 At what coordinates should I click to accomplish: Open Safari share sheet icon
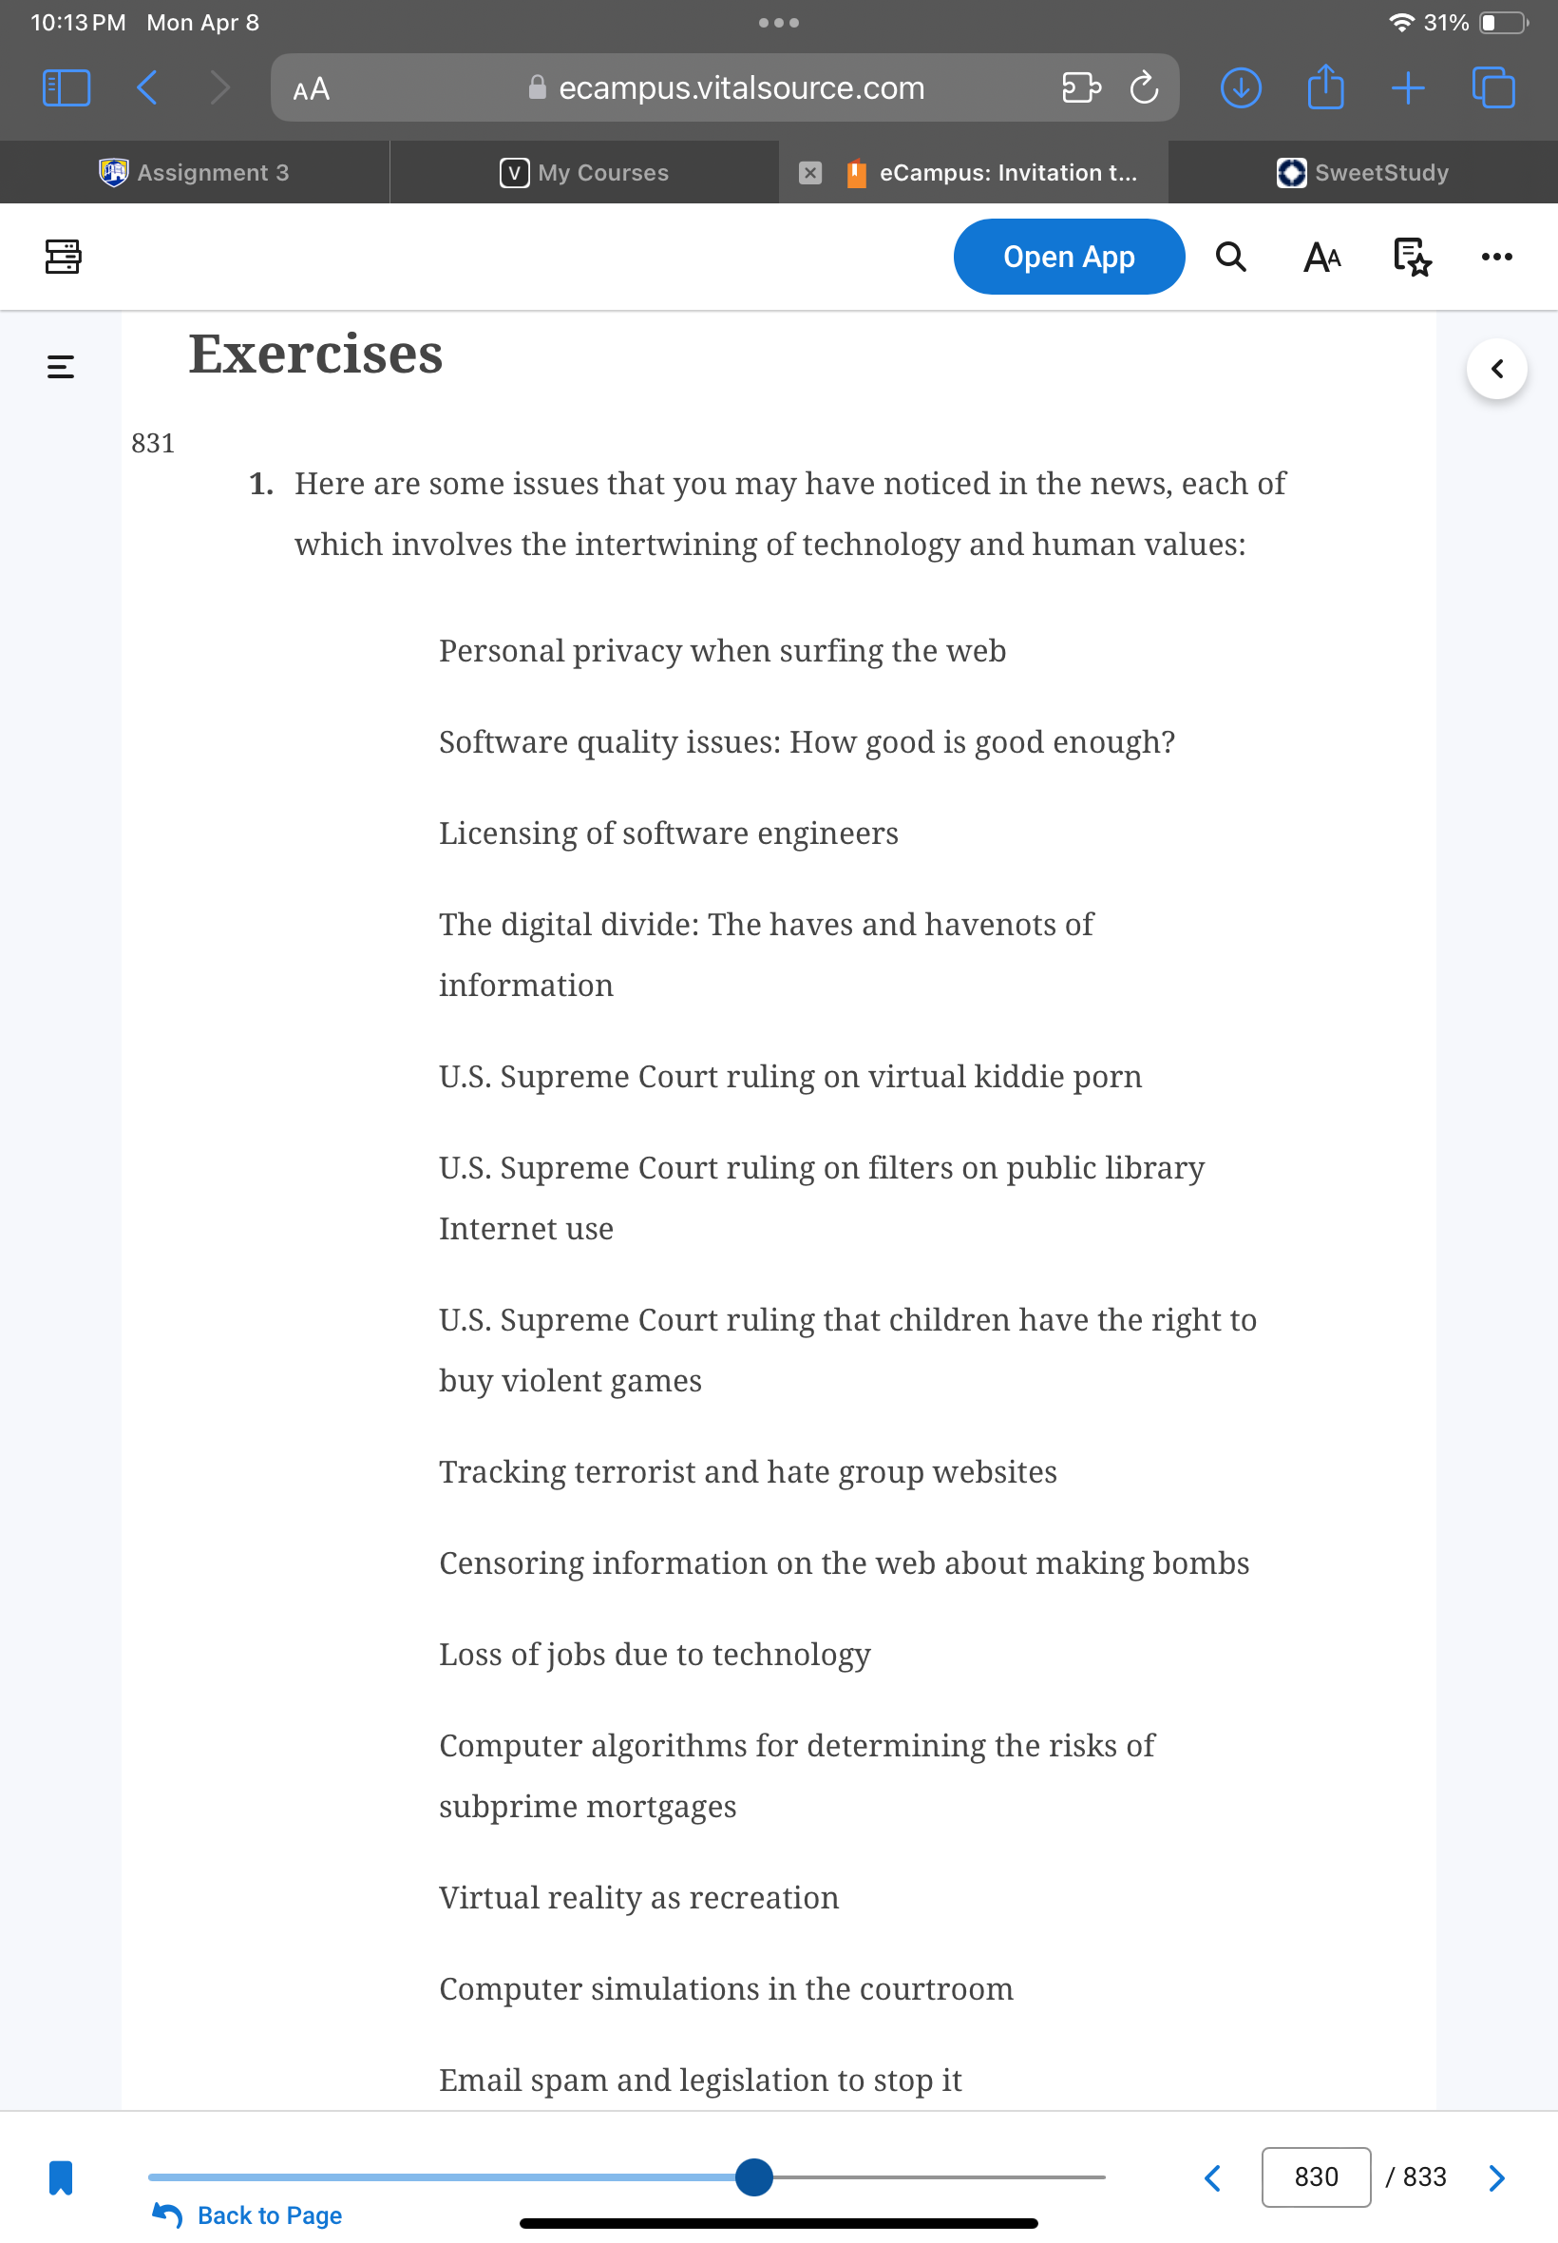point(1324,86)
